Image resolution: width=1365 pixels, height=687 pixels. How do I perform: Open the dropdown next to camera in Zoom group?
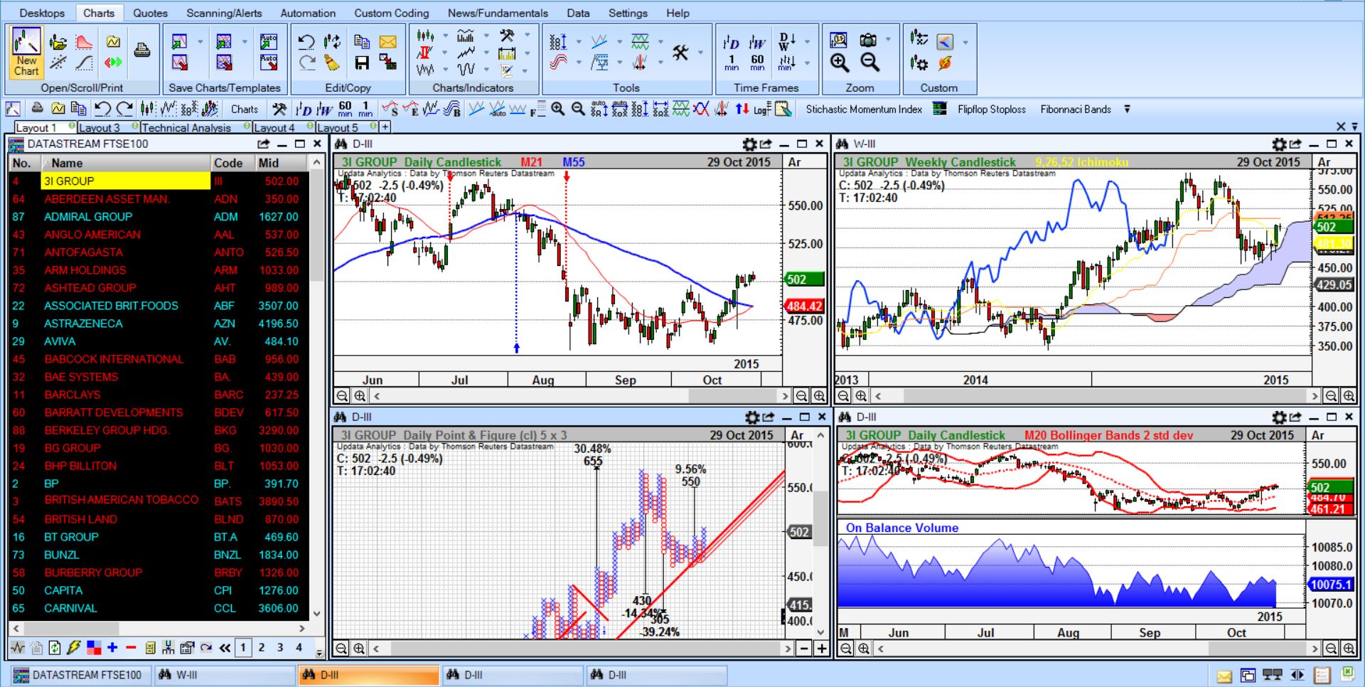888,41
